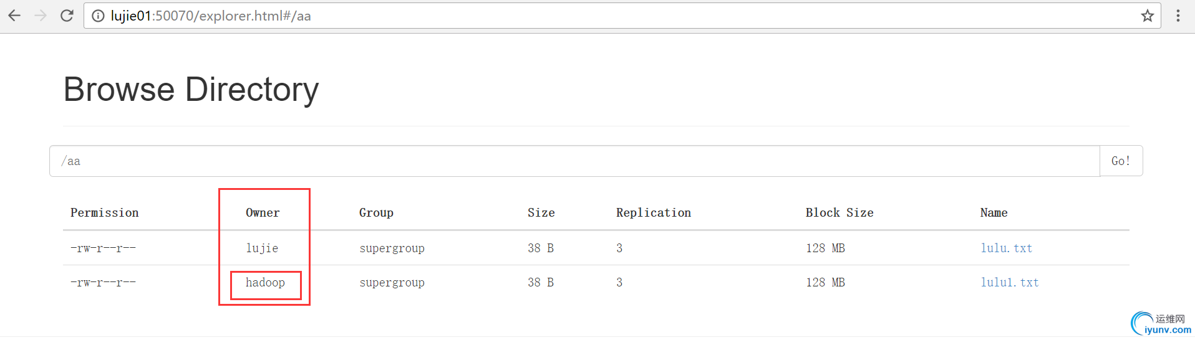This screenshot has height=340, width=1195.
Task: Click the Group column header
Action: coord(376,213)
